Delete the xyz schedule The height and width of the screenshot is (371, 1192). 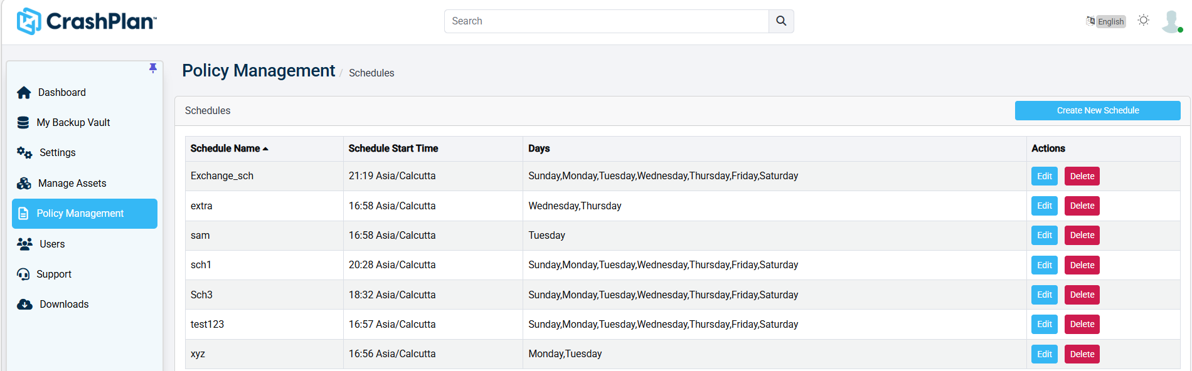1082,354
